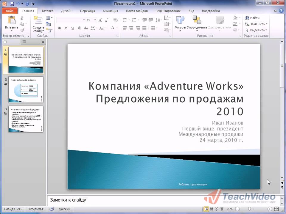Click the spell check status icon
The height and width of the screenshot is (214, 286).
(x=52, y=209)
